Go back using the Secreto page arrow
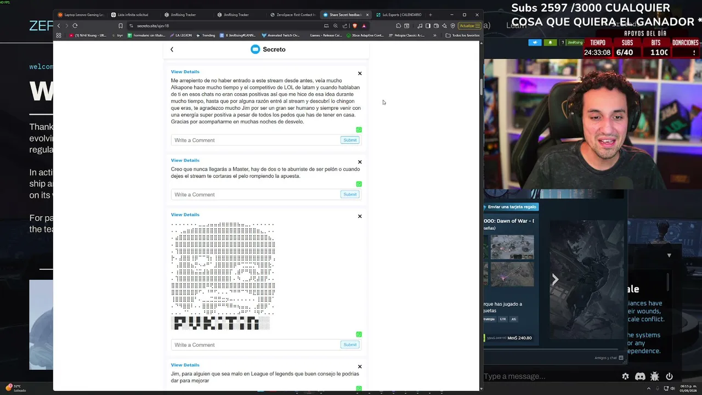The height and width of the screenshot is (395, 702). point(172,49)
